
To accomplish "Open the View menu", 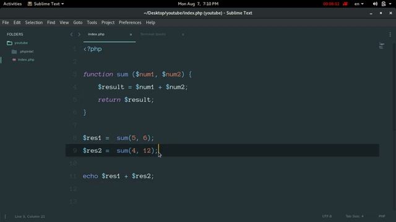I will (64, 22).
